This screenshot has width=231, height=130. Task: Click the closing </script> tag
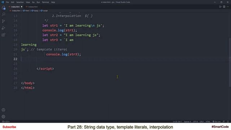click(45, 69)
